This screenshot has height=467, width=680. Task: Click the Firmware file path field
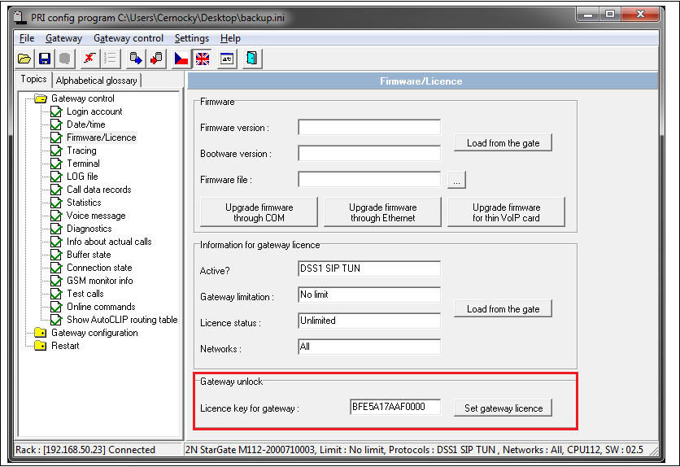click(x=369, y=180)
